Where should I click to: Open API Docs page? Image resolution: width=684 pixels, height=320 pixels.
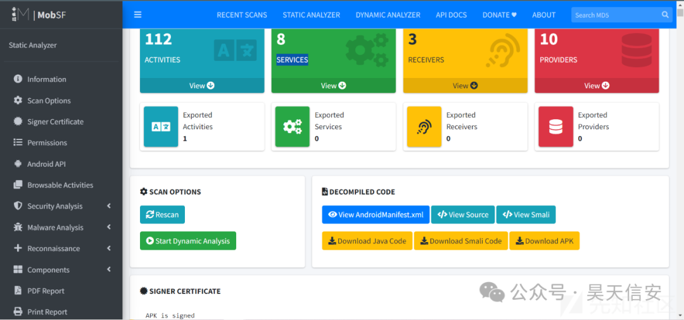pos(451,15)
